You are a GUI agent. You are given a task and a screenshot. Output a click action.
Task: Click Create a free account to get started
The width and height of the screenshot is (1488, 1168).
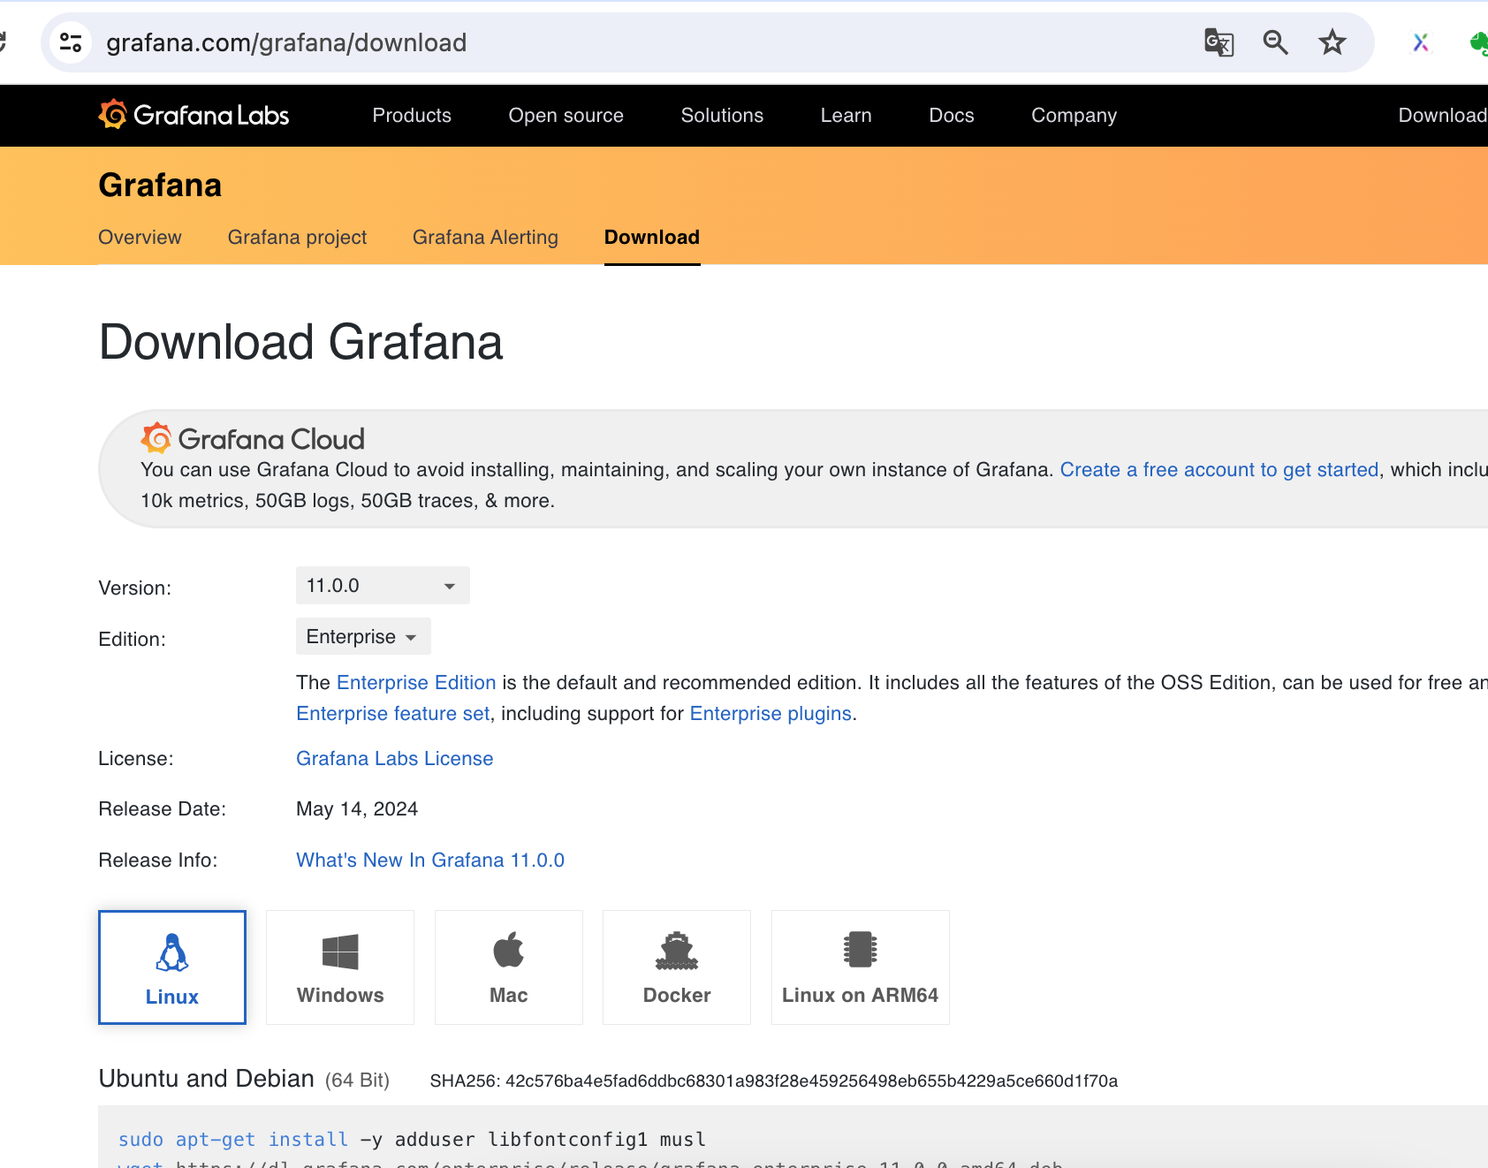coord(1219,470)
